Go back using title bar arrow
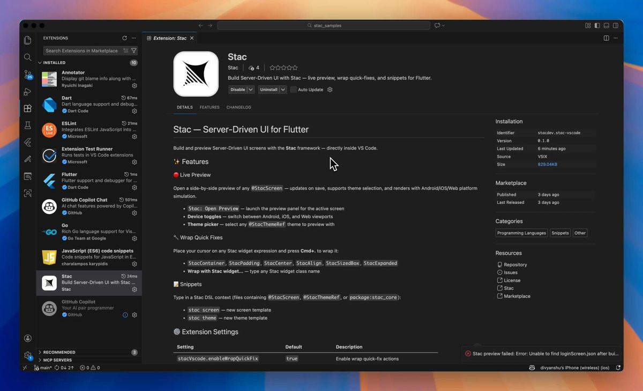 point(200,25)
